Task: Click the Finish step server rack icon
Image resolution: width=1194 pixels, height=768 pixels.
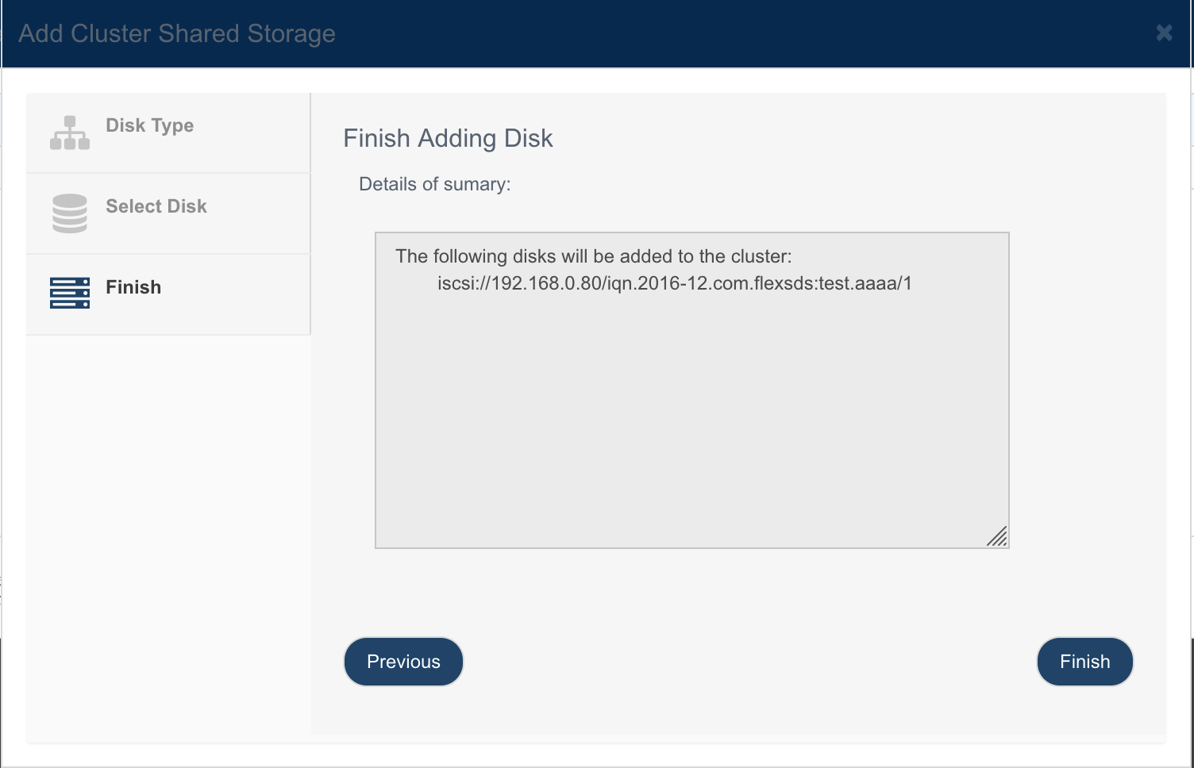Action: (70, 293)
